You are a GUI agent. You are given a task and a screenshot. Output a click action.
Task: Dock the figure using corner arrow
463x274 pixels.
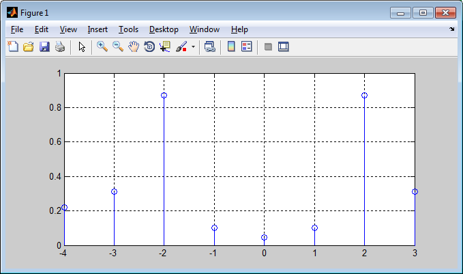pyautogui.click(x=452, y=29)
